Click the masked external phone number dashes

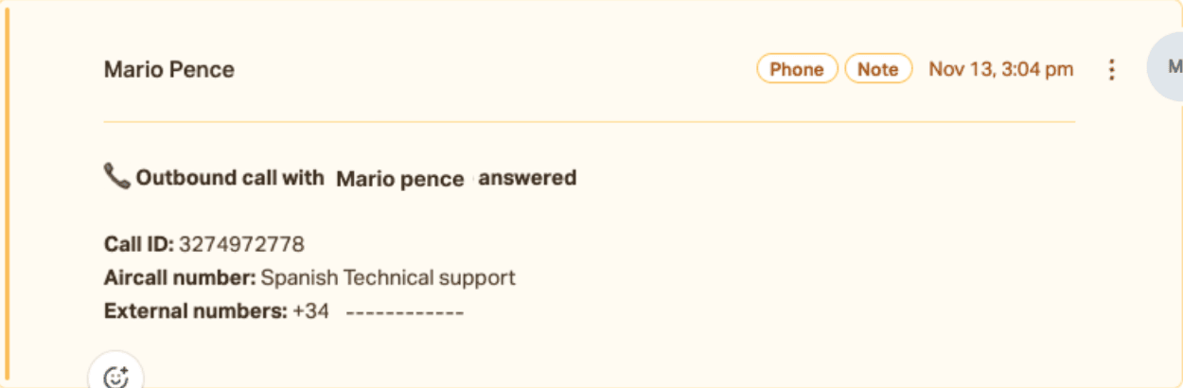[405, 311]
